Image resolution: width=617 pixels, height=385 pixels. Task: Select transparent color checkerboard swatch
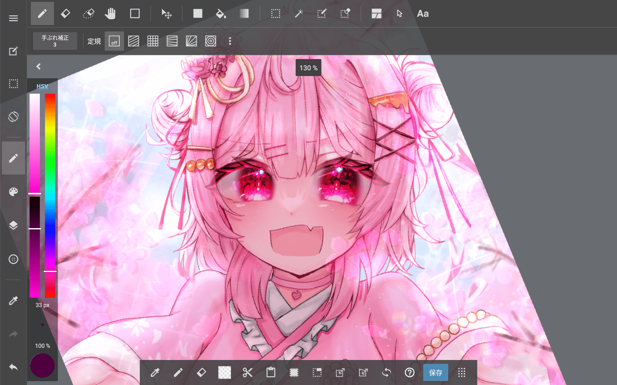(225, 372)
